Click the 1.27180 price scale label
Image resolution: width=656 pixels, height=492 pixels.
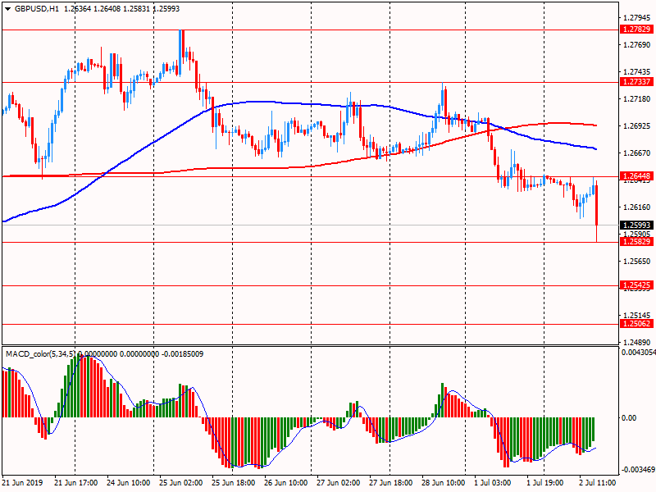click(x=637, y=98)
